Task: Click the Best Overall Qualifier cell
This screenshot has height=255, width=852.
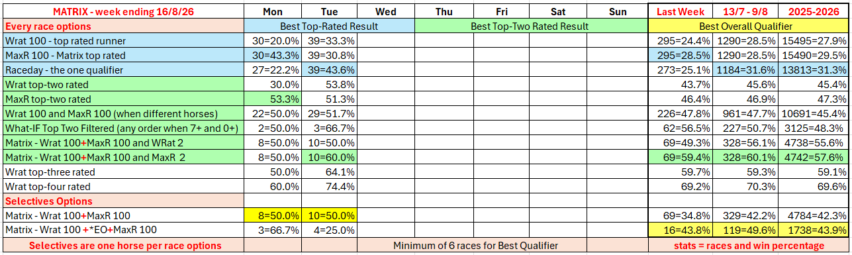Action: [748, 26]
